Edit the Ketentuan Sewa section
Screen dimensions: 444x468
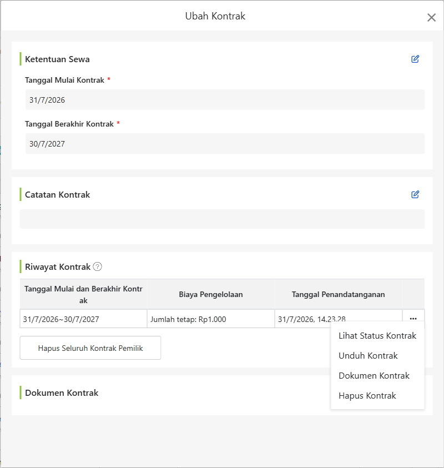(415, 59)
